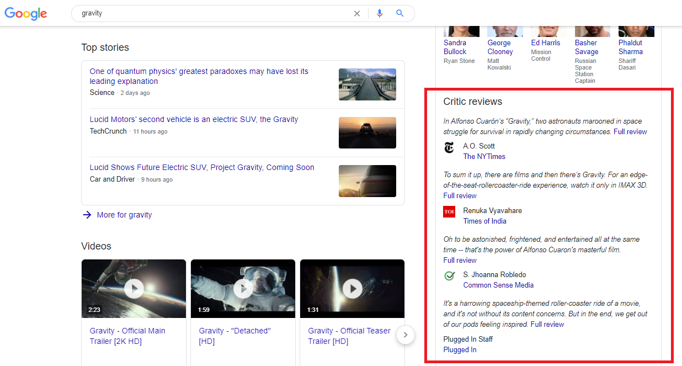Open Full review by Plugged In Staff
This screenshot has height=366, width=682.
[547, 325]
